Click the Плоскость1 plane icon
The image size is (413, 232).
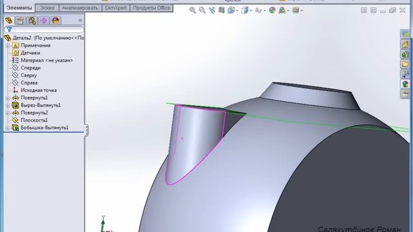point(15,121)
